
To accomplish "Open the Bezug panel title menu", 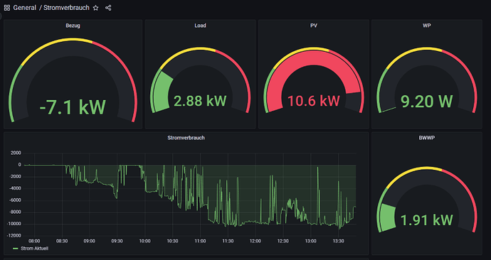I will (73, 26).
